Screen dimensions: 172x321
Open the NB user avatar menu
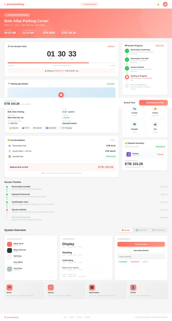coord(165,4)
